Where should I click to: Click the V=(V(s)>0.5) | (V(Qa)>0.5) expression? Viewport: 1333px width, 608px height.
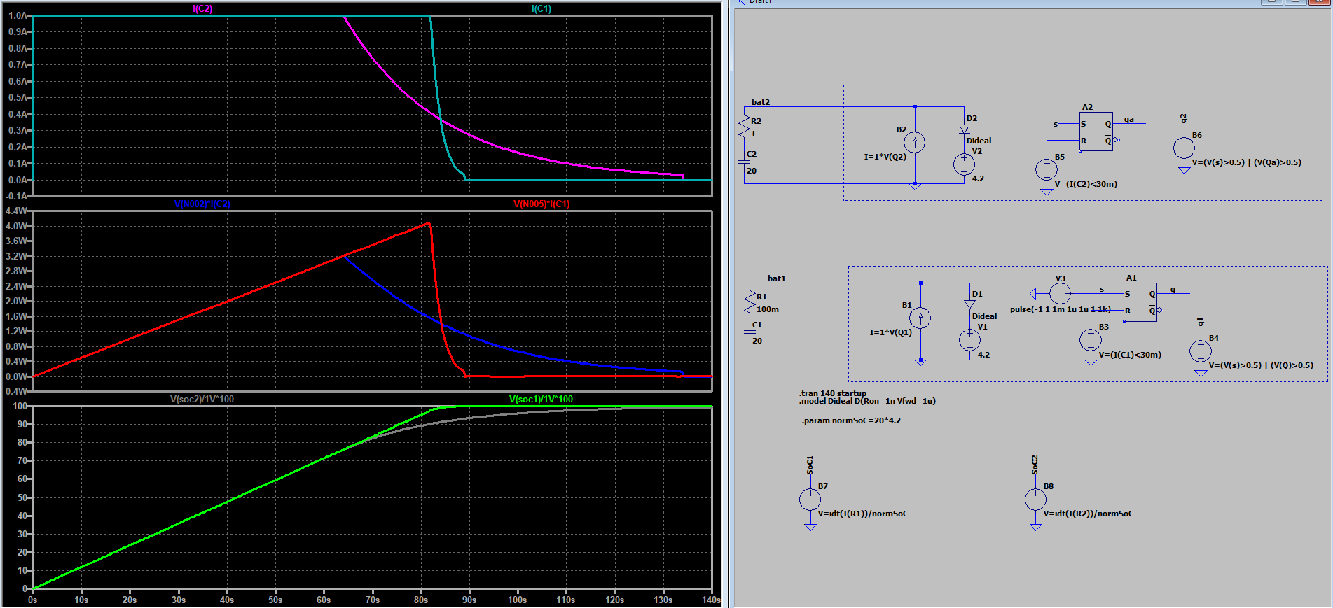click(x=1247, y=162)
